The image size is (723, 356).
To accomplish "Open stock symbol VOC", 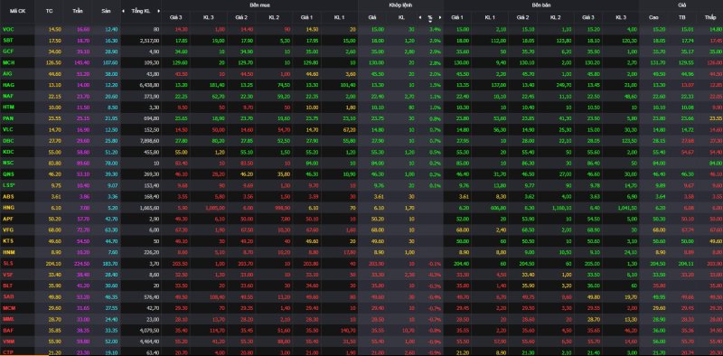I will (x=8, y=29).
